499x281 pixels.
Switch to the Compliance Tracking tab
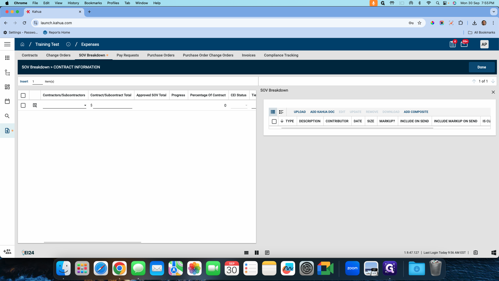pos(281,55)
